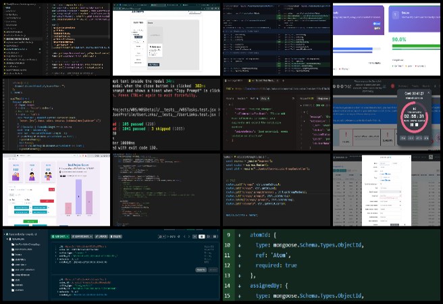Click the blue button in bottom-left toolbar

coord(59,237)
